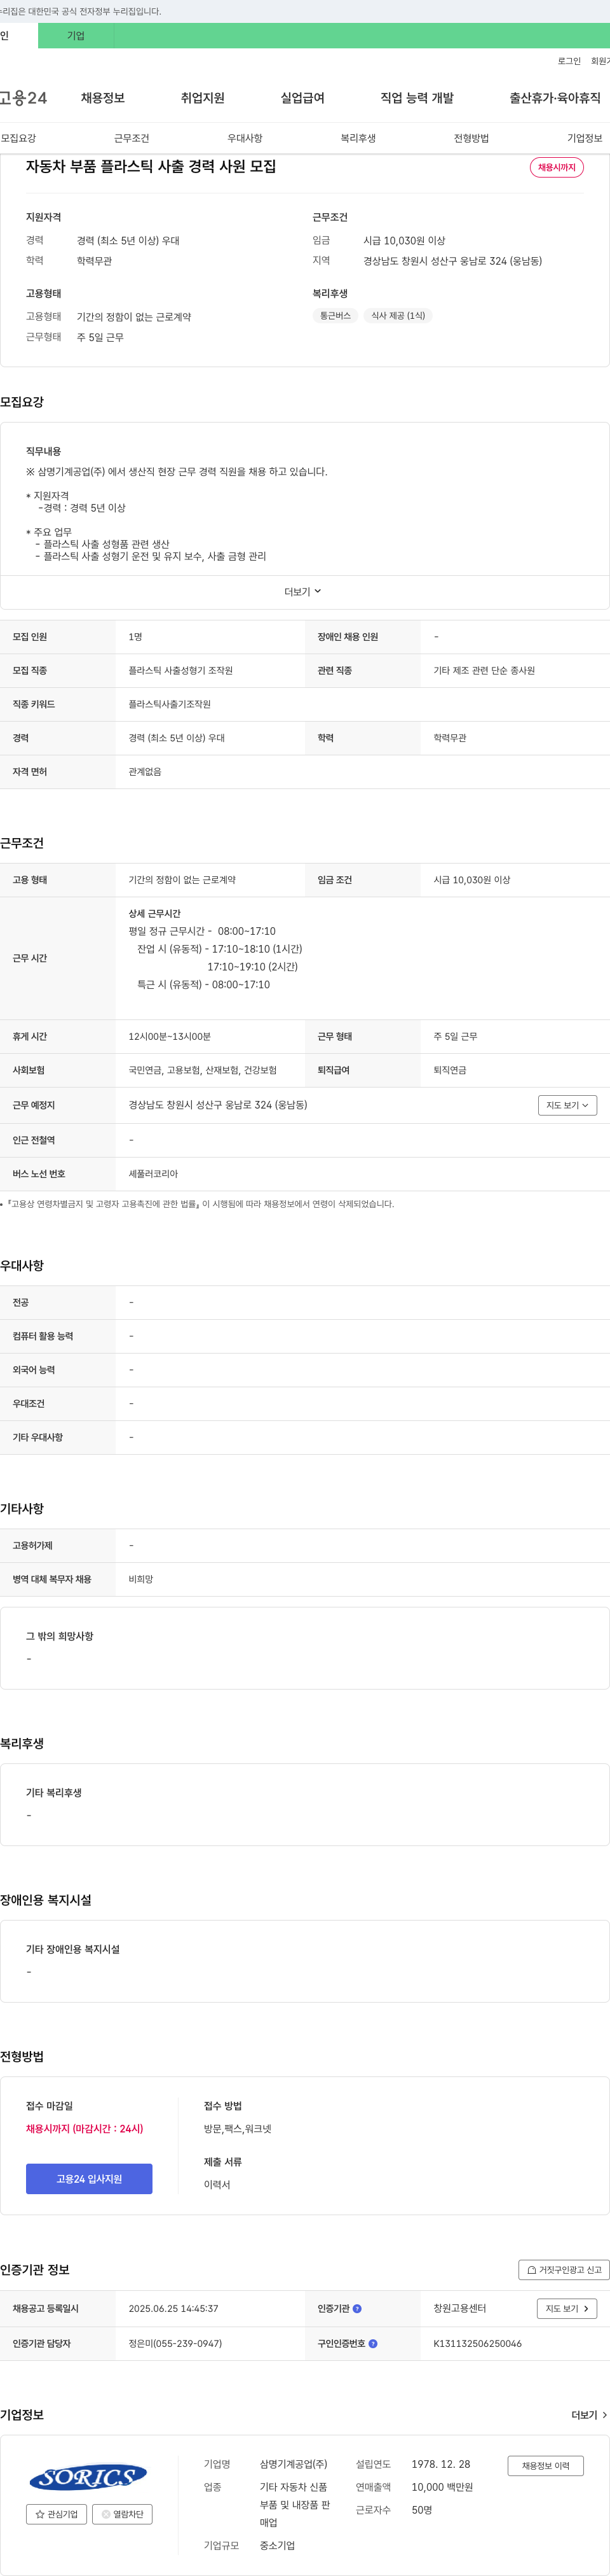Click the 12시00분~13시00분 break time cell
610x2576 pixels.
click(170, 1037)
